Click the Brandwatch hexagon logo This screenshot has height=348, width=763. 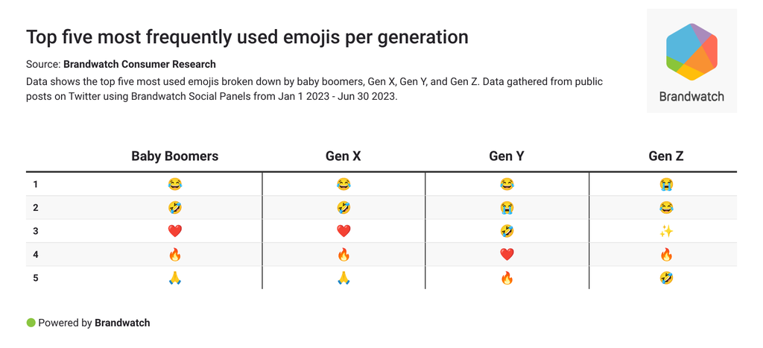click(x=691, y=51)
